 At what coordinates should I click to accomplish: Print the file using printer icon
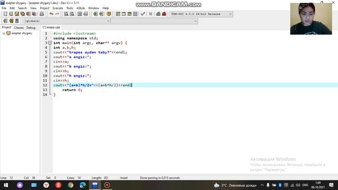tap(42, 14)
